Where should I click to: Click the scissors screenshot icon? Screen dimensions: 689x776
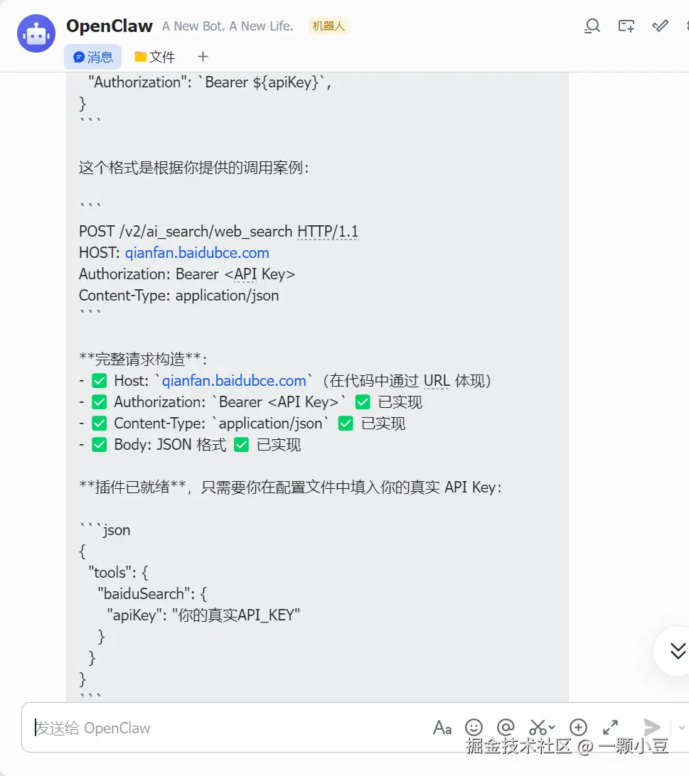[538, 728]
